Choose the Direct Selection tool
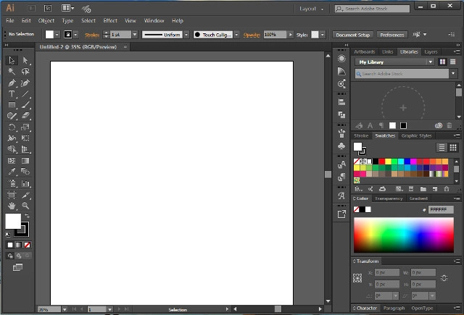 [25, 61]
